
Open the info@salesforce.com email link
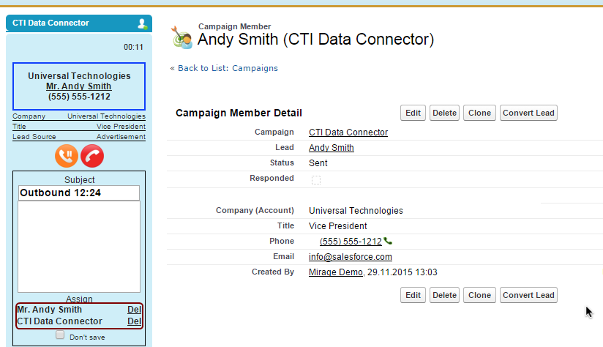click(x=351, y=257)
